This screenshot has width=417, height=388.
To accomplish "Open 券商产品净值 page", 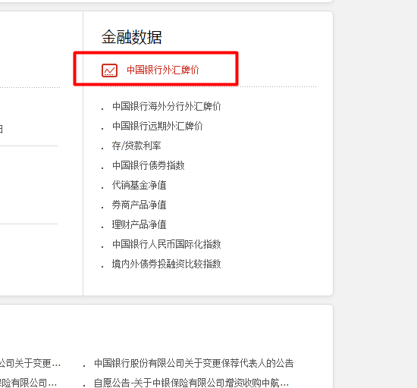I will click(140, 205).
